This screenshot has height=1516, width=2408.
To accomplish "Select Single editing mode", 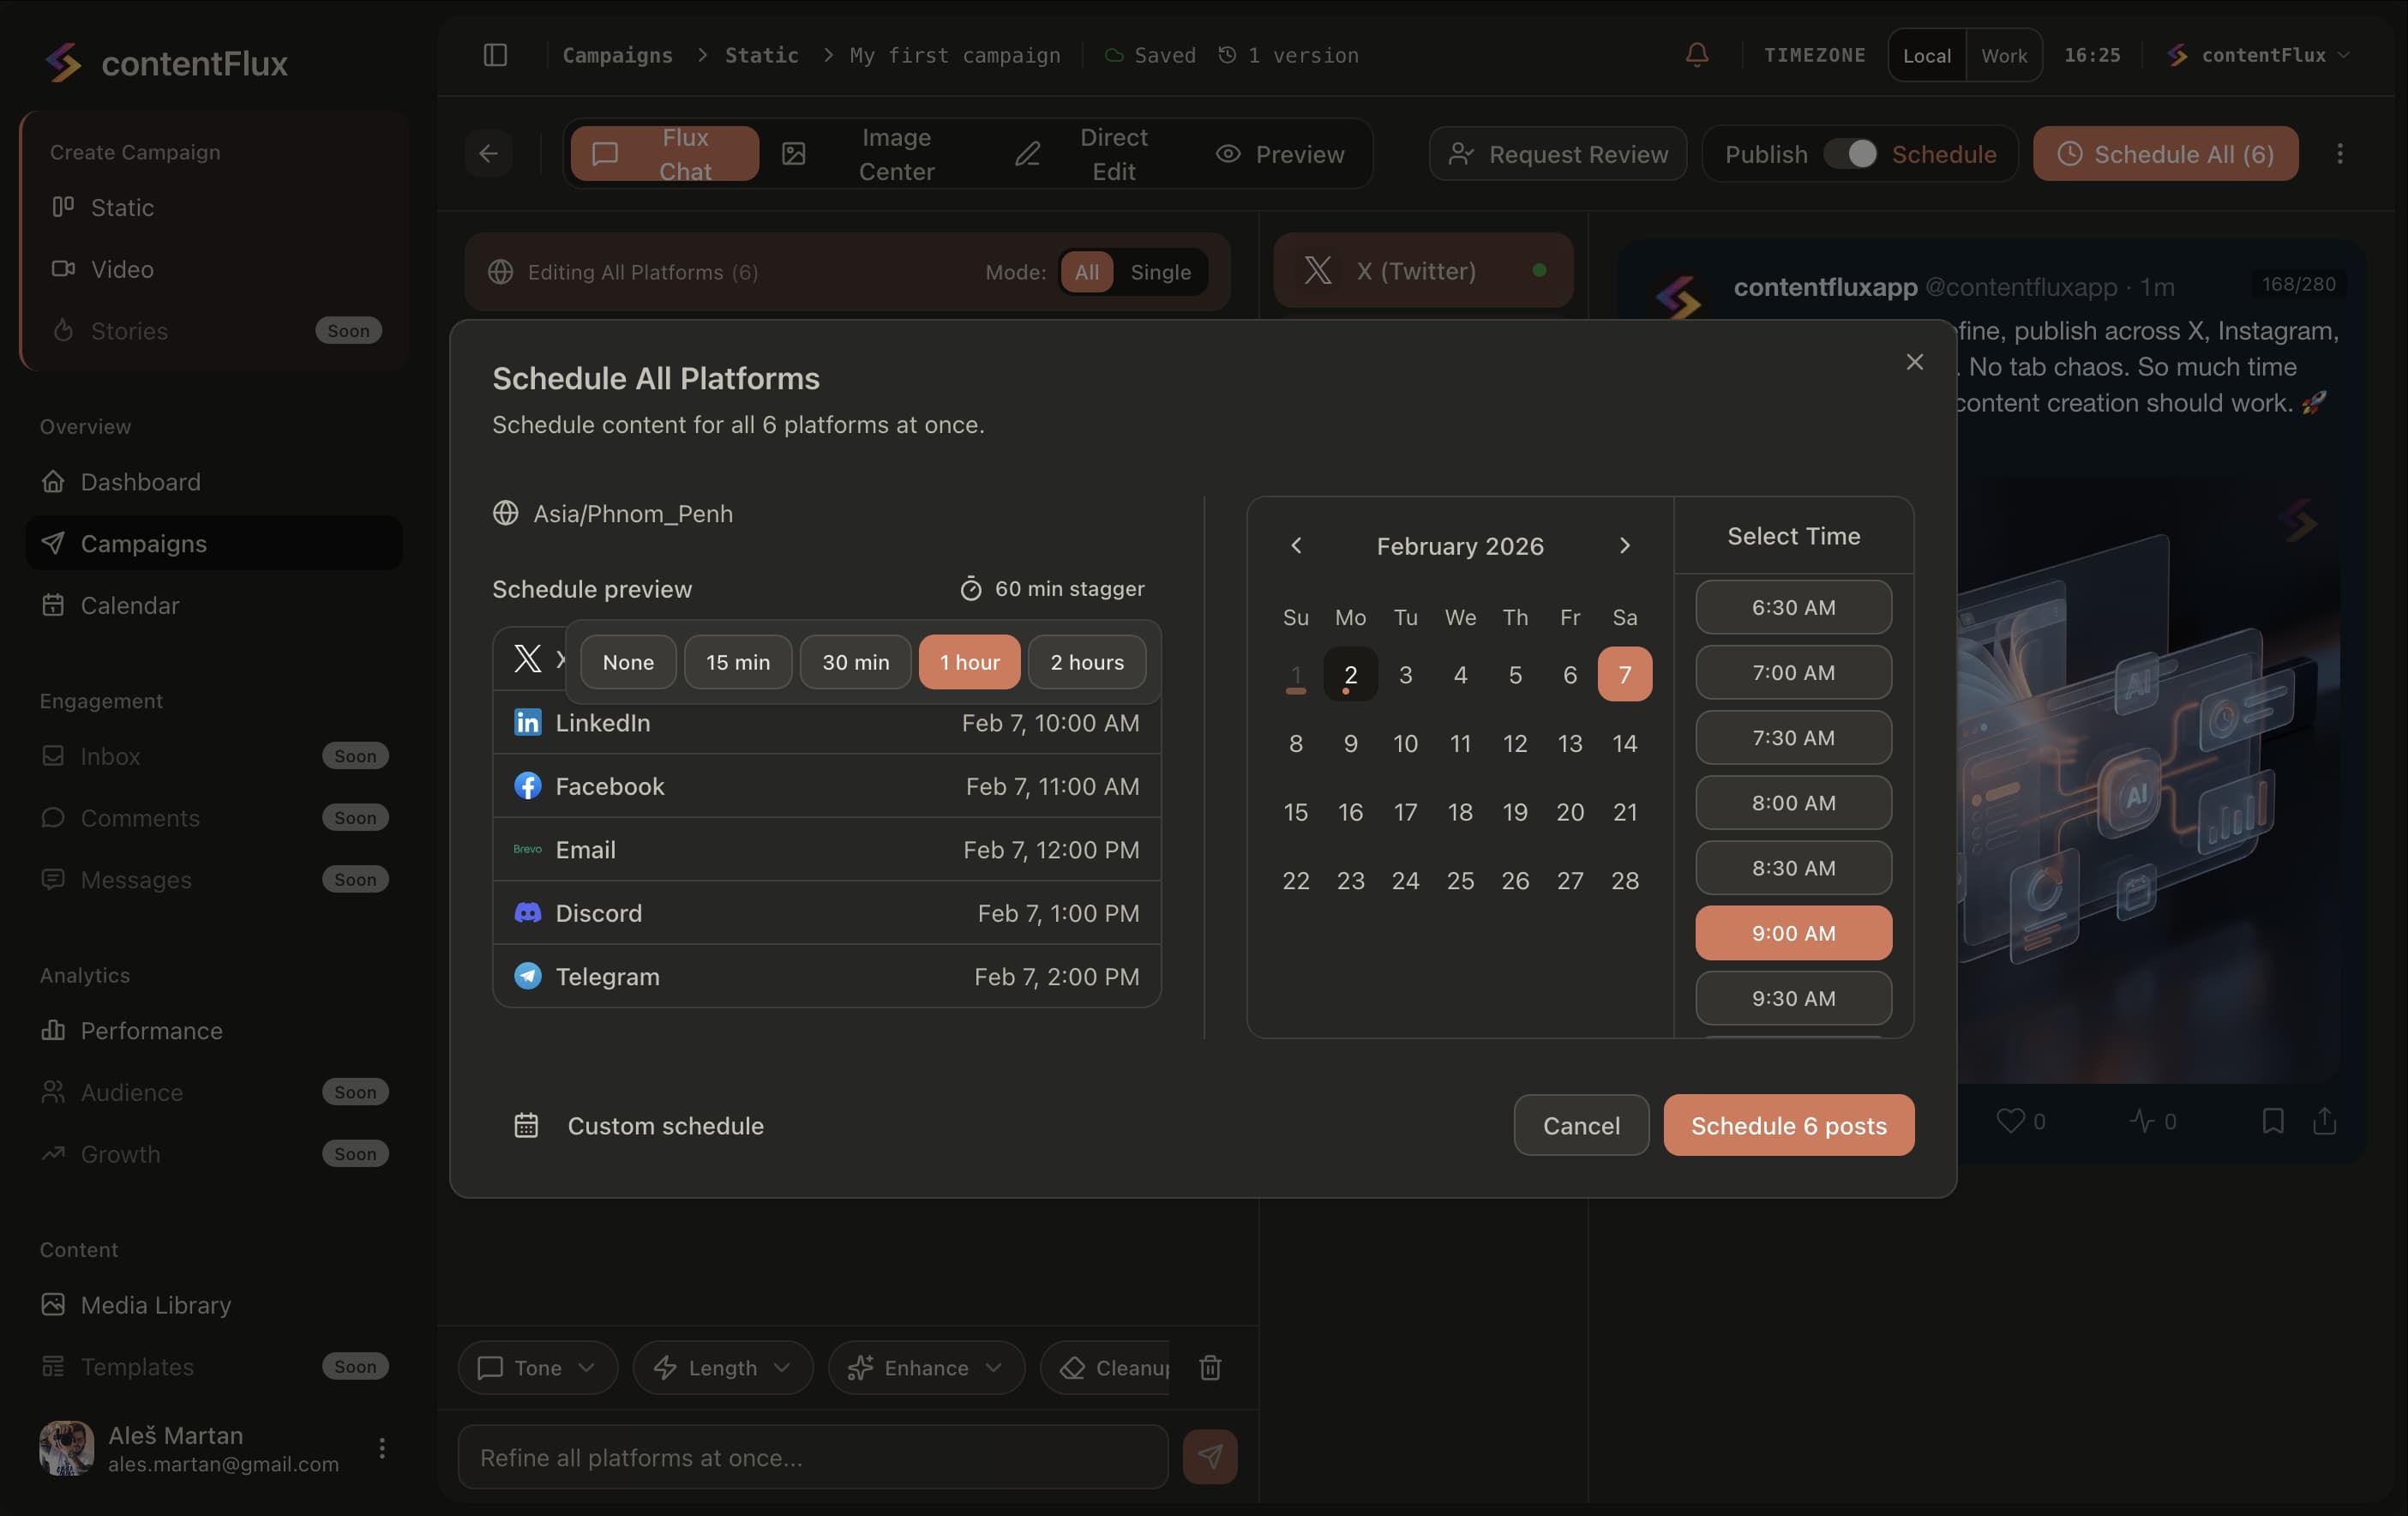I will tap(1161, 271).
